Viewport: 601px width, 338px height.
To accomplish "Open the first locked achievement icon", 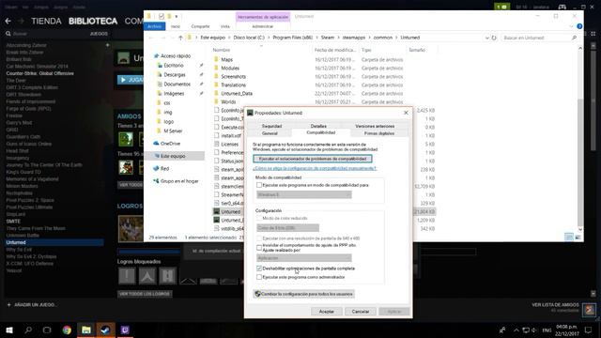I will [127, 275].
